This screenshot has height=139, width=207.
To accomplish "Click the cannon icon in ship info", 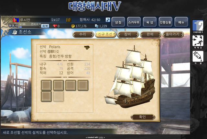I will [x=87, y=47].
